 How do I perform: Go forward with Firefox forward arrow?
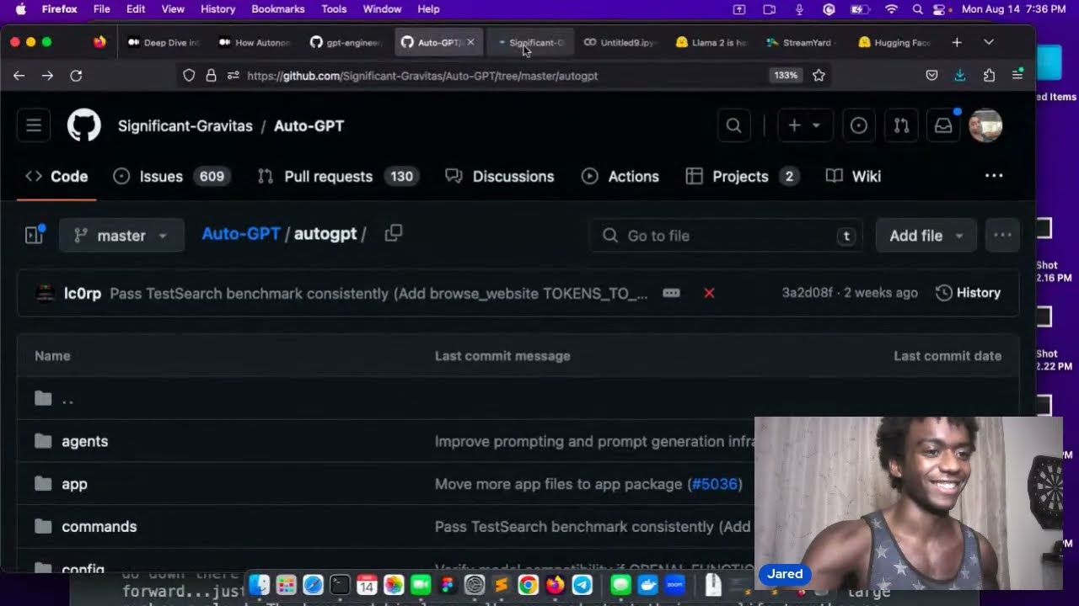[x=47, y=76]
